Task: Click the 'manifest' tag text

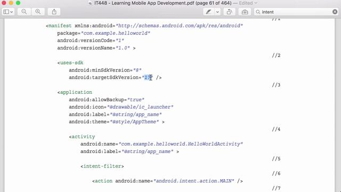Action: (60, 26)
